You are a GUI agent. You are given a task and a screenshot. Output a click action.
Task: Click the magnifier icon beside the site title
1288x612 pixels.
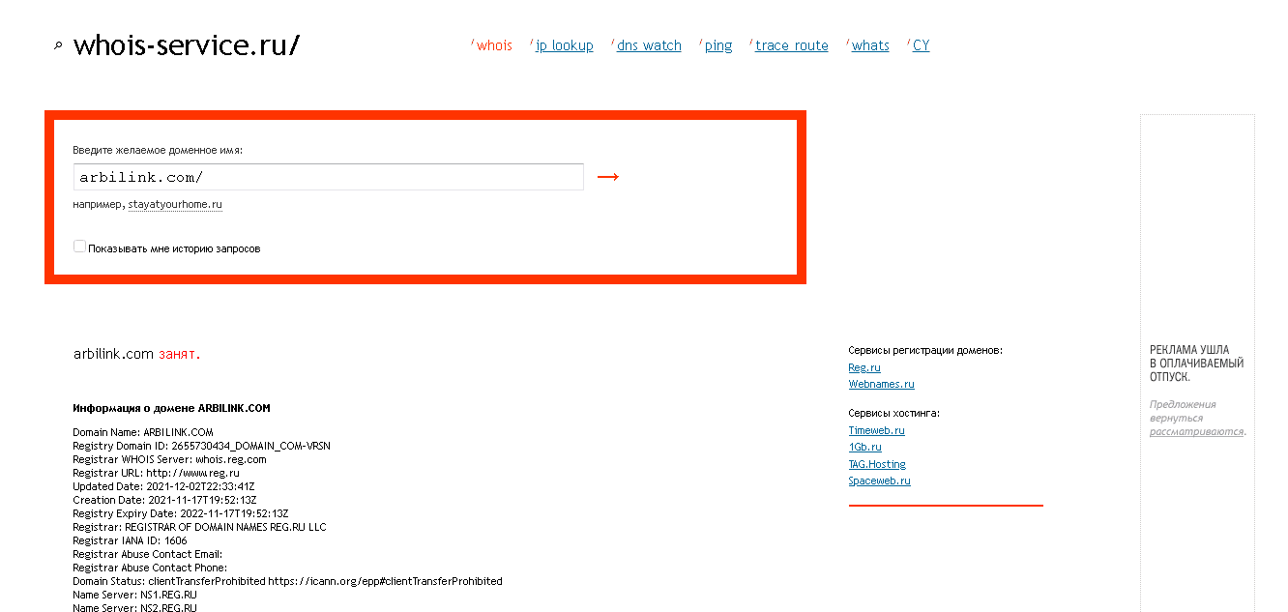(58, 45)
